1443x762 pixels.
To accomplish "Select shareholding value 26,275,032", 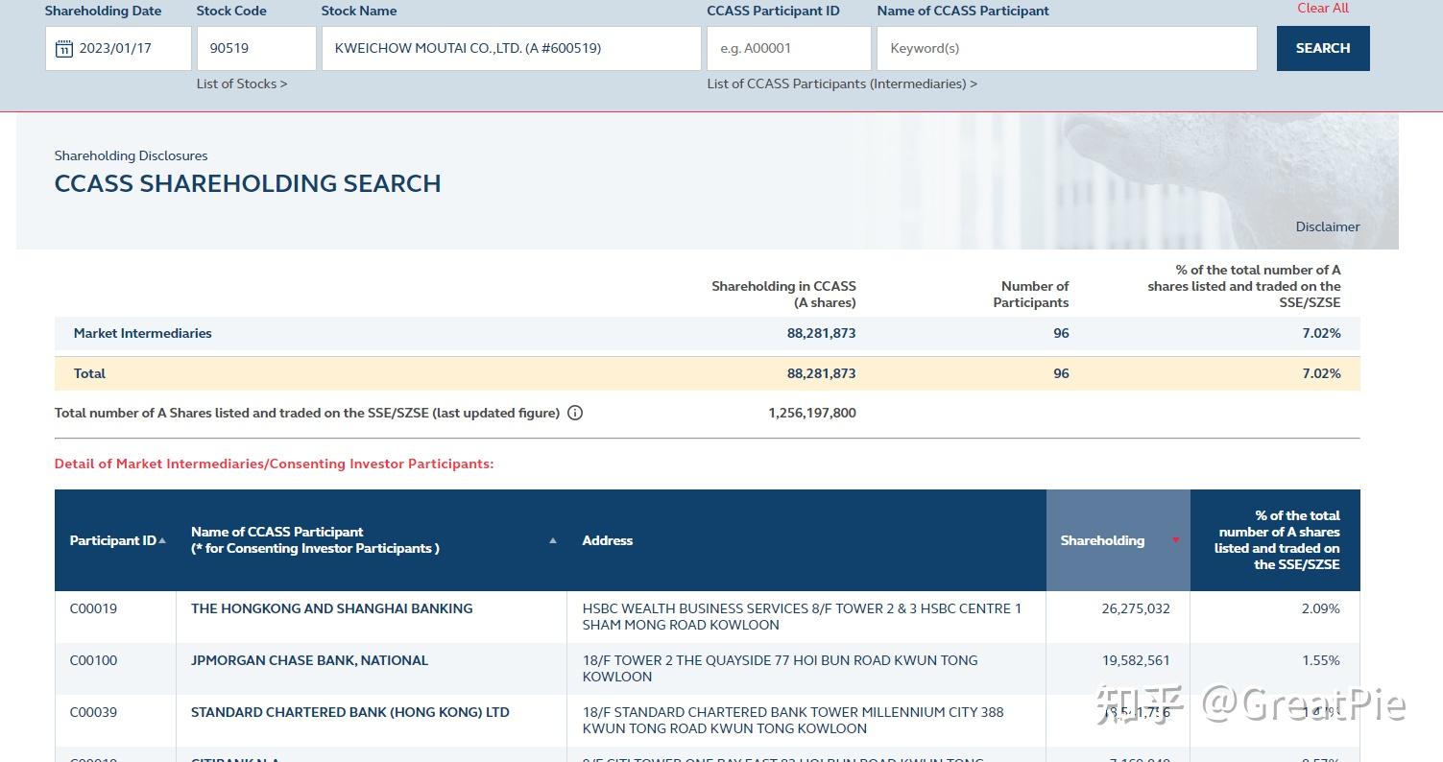I will pos(1136,608).
